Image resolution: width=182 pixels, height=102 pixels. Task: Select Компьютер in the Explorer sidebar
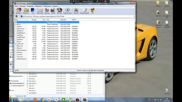click(15, 81)
